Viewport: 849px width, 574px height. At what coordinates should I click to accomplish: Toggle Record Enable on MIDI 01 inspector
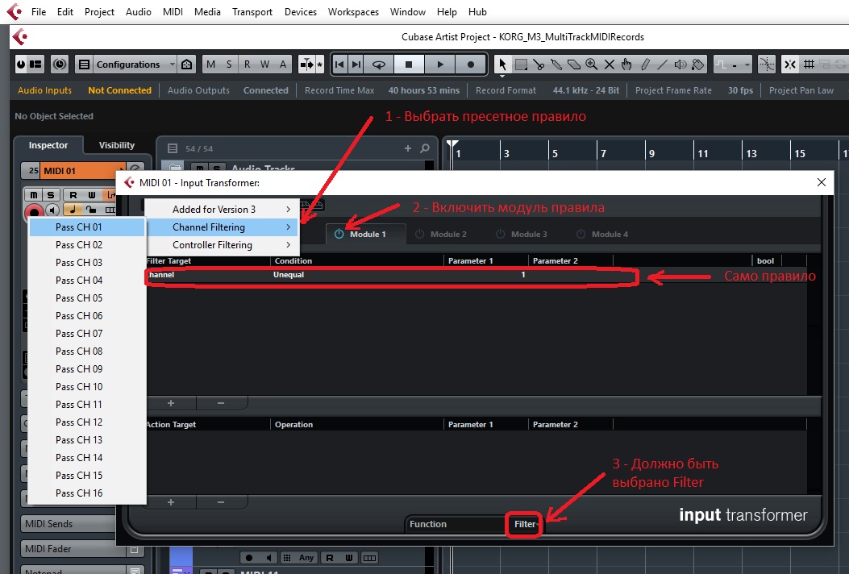tap(34, 210)
